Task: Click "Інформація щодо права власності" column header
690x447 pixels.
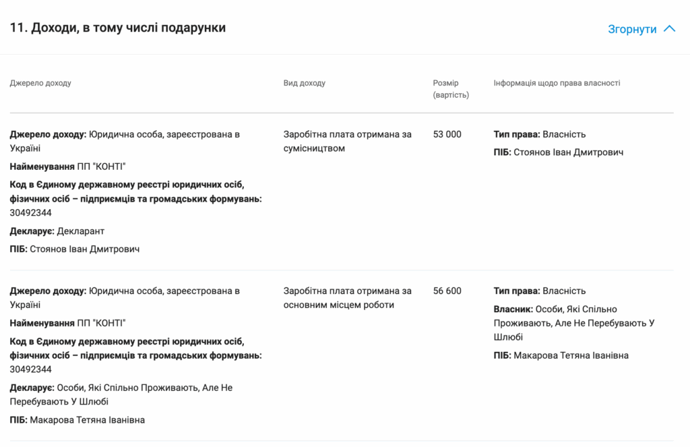Action: 557,83
